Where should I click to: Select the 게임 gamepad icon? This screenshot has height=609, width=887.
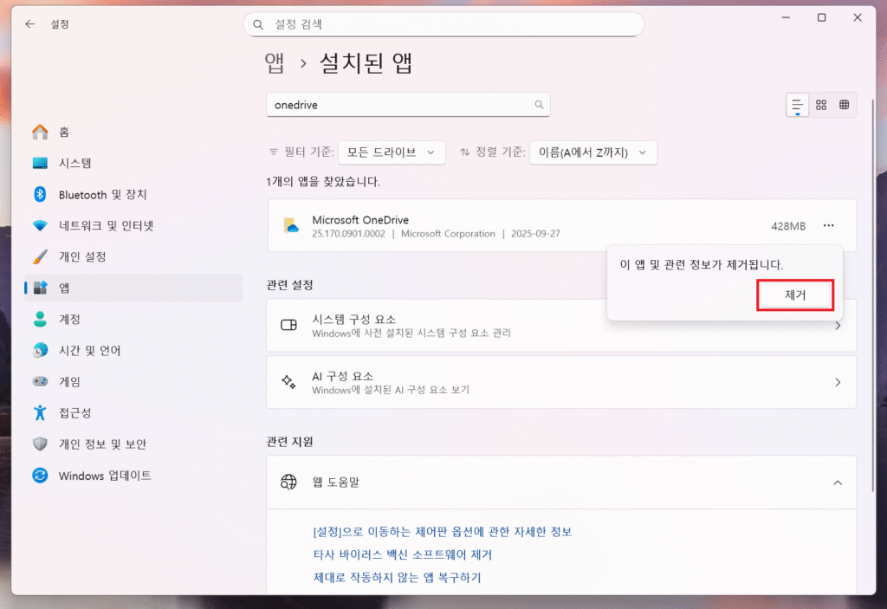click(x=40, y=381)
